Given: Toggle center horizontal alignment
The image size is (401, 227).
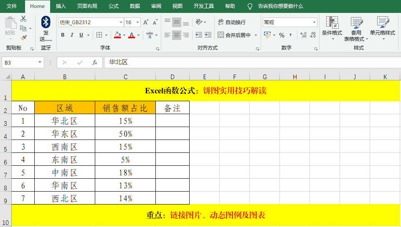Looking at the screenshot, I should coord(176,35).
